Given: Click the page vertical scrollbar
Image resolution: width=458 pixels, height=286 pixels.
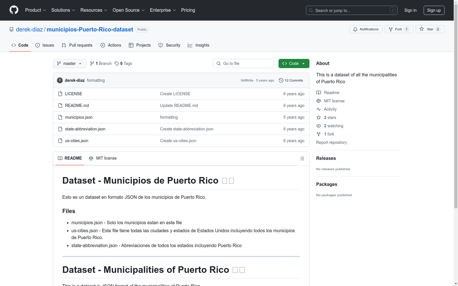Looking at the screenshot, I should (456, 106).
